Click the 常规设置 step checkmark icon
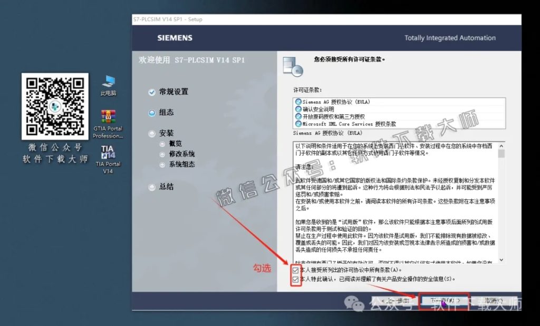 click(152, 91)
